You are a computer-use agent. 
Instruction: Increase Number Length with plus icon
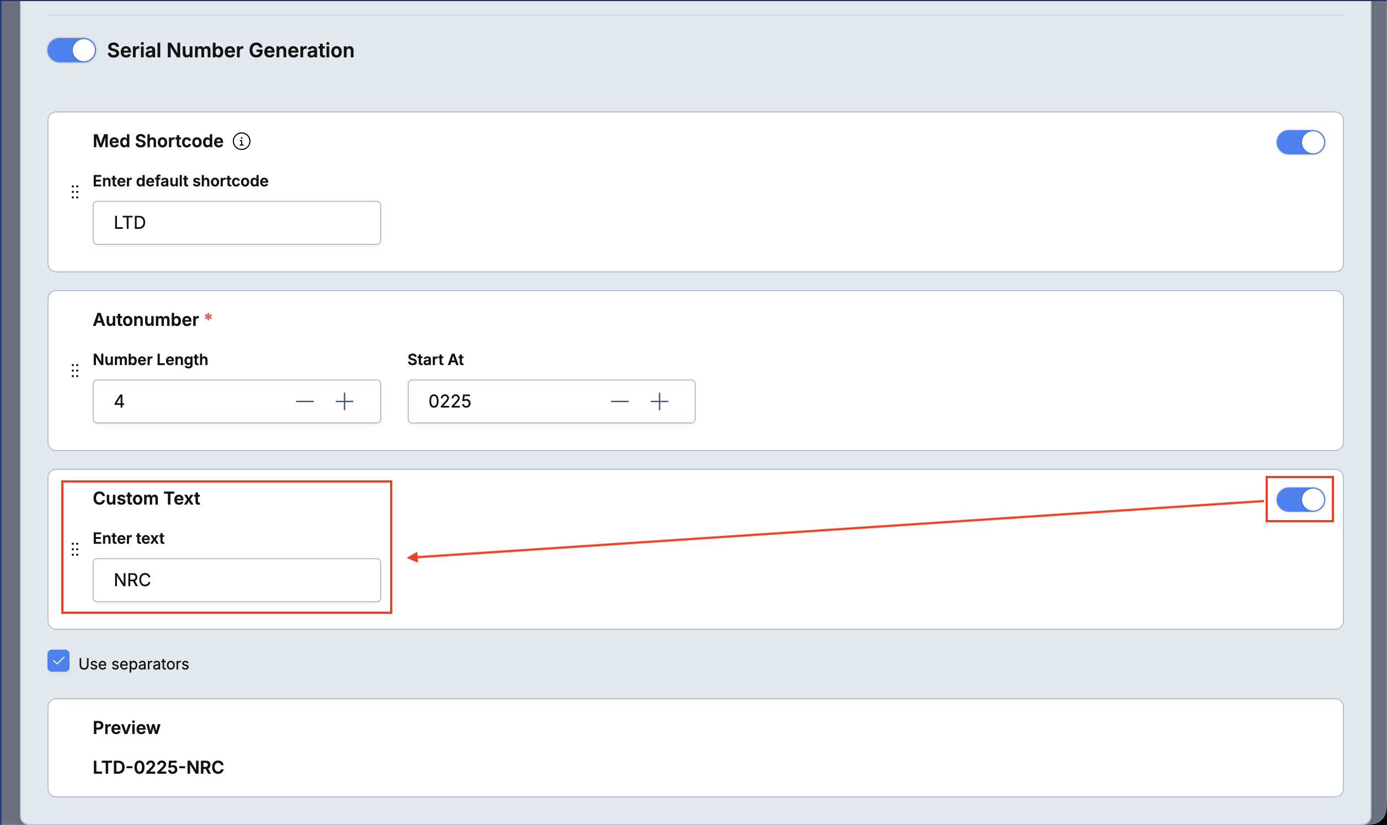345,401
